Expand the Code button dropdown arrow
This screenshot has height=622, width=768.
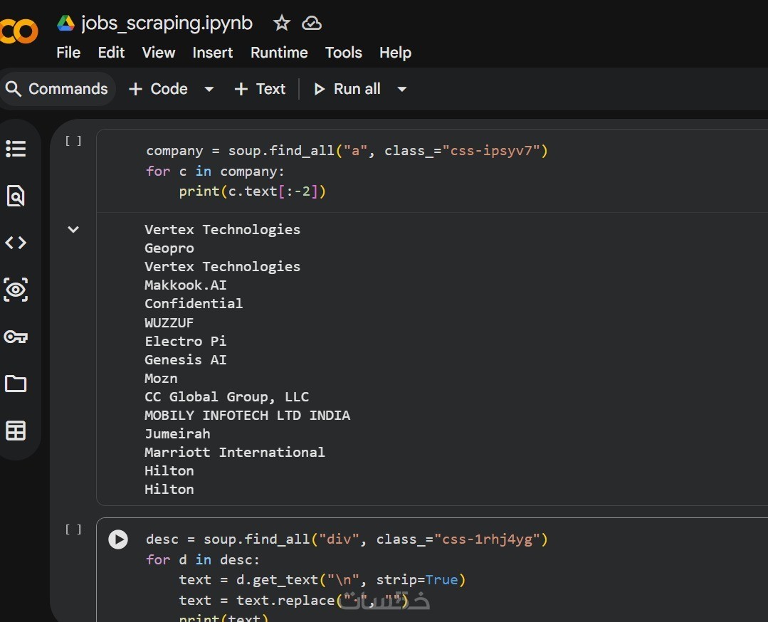pos(209,89)
